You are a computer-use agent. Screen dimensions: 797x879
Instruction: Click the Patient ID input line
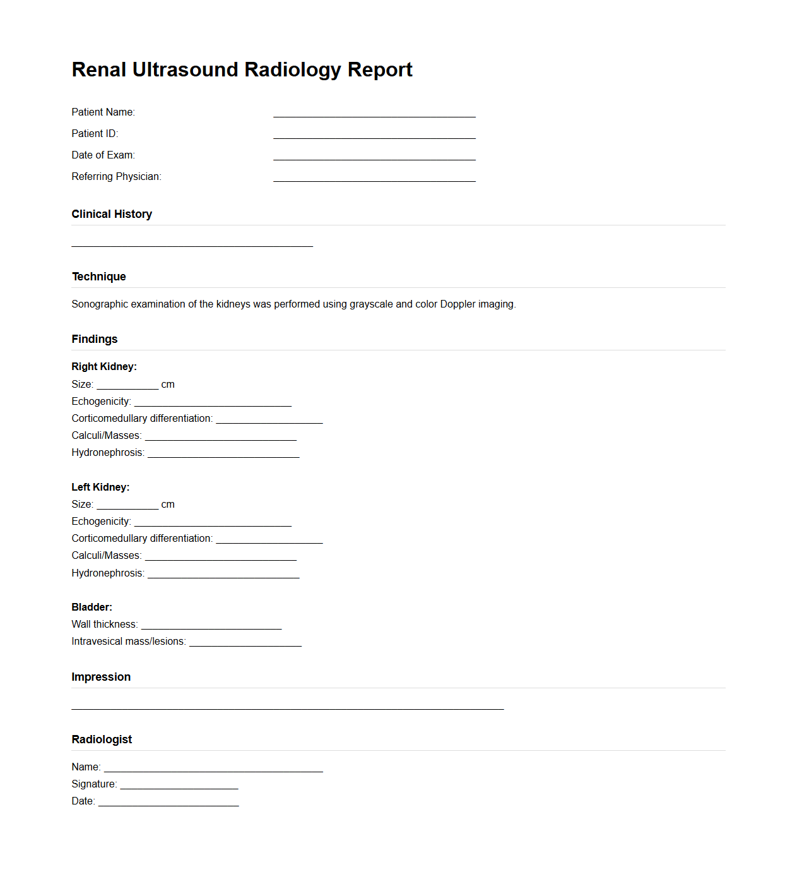[372, 135]
